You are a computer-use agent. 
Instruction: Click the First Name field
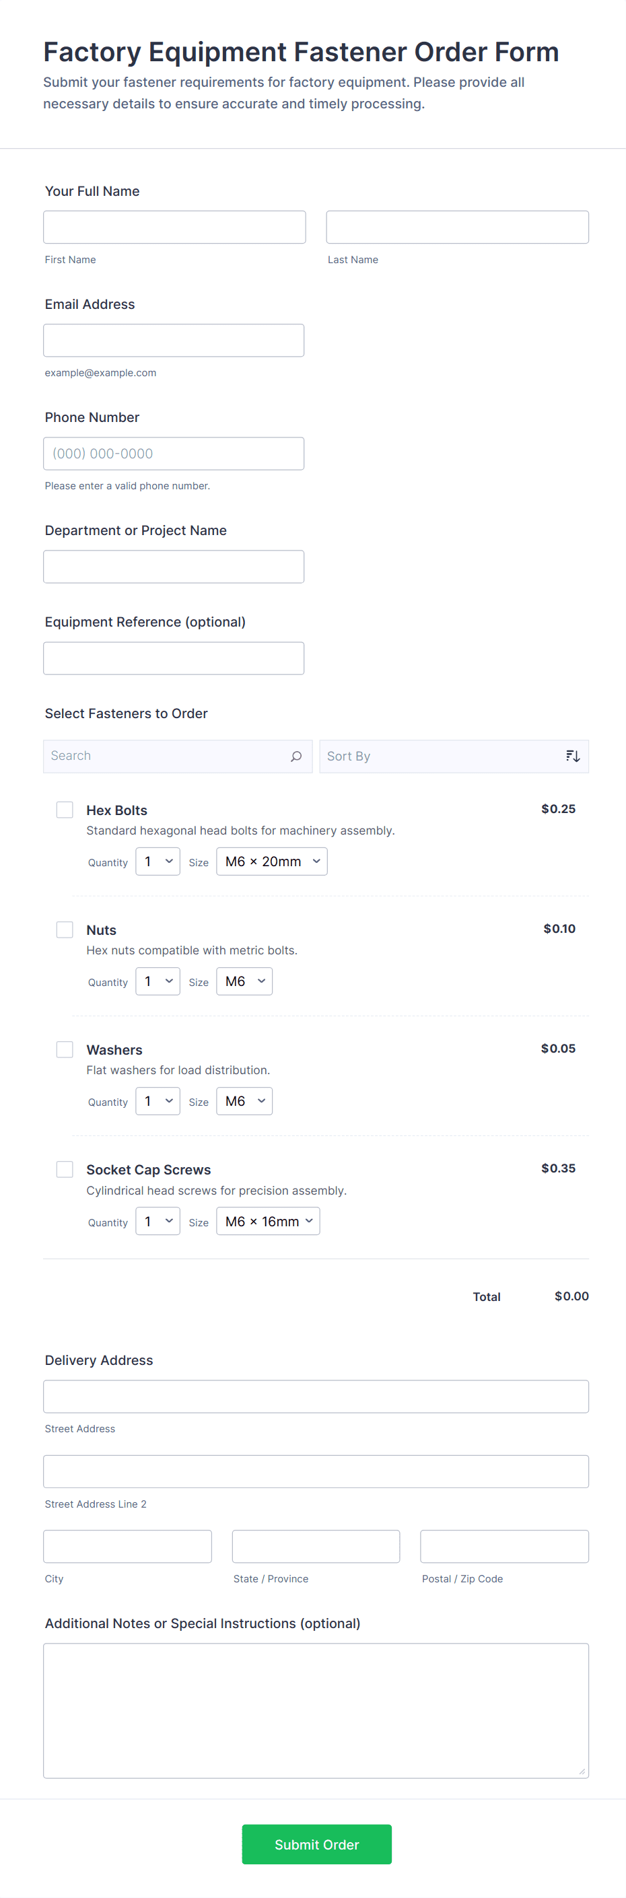point(174,227)
